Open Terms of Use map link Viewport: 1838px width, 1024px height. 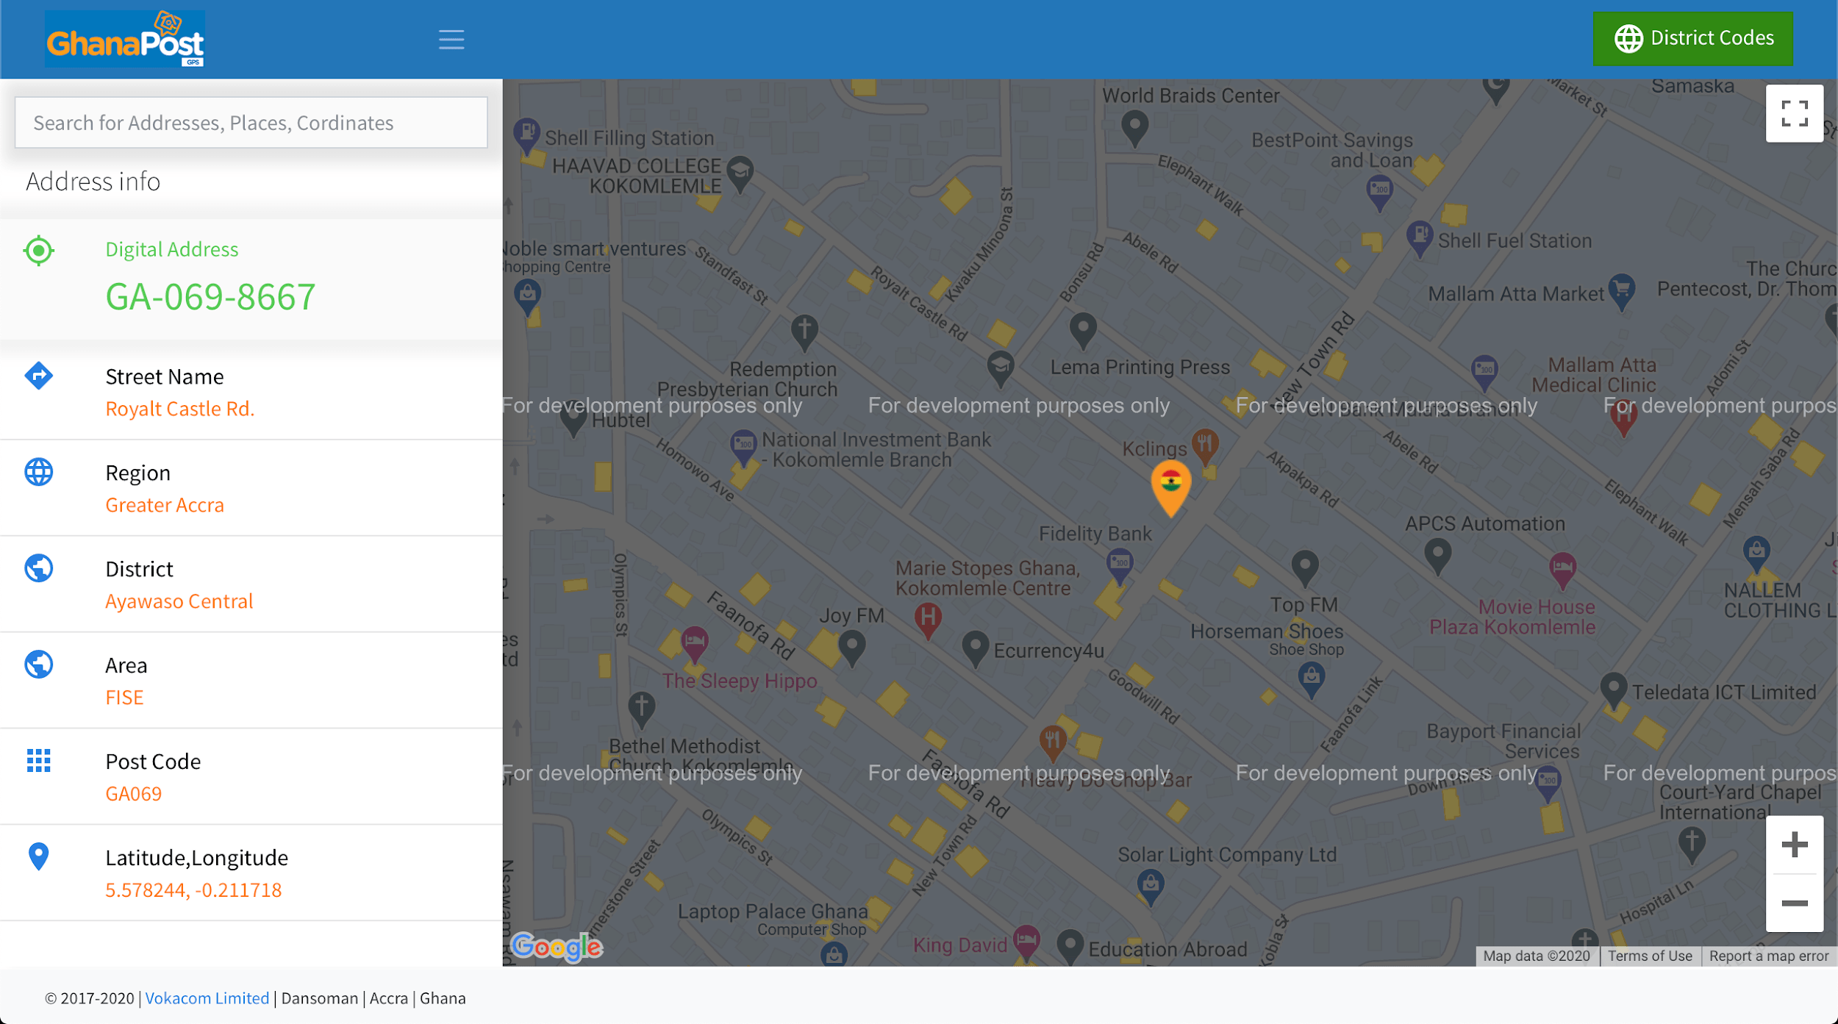[x=1650, y=956]
